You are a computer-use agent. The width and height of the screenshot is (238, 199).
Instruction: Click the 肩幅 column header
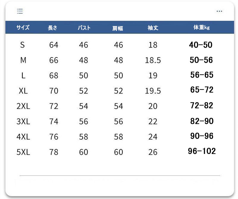[x=118, y=28]
